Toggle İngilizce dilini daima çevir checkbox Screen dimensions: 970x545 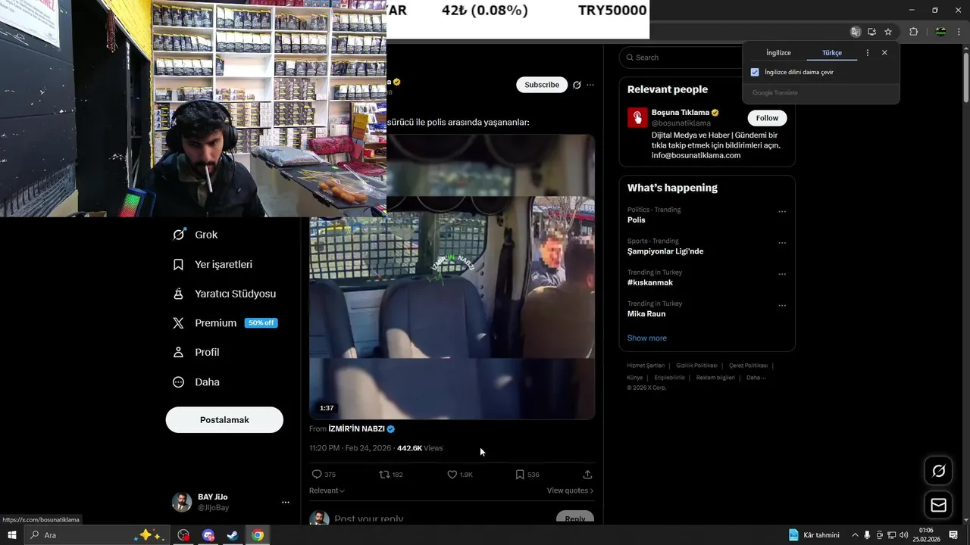coord(755,72)
